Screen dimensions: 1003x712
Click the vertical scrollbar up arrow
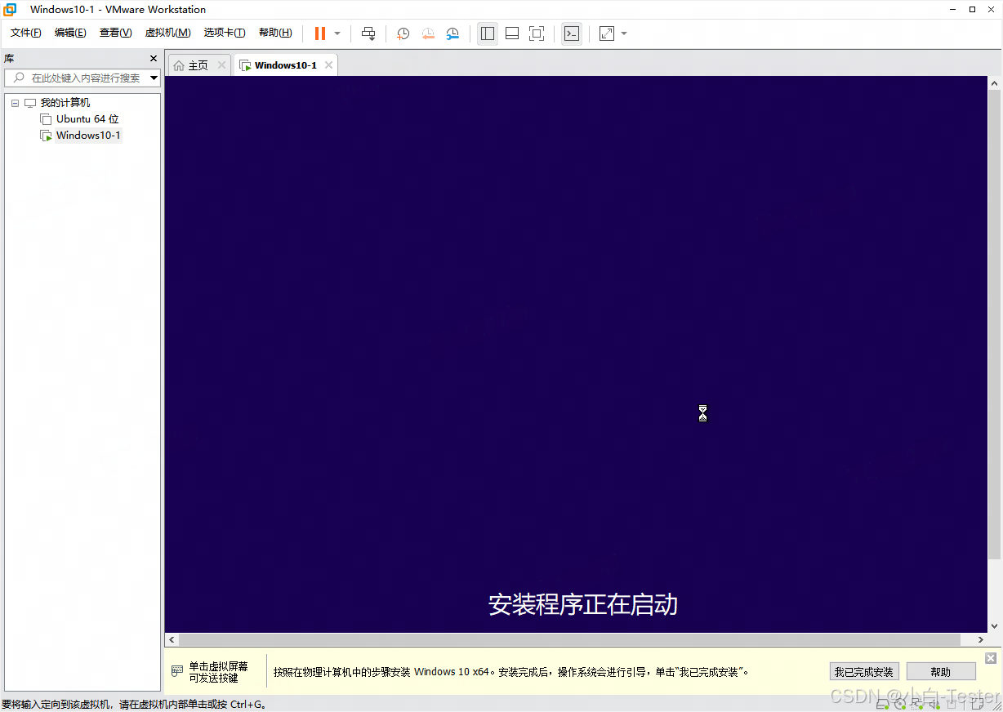(995, 83)
